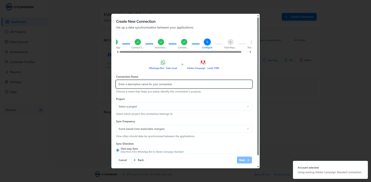This screenshot has width=371, height=182.
Task: Select the One-way Sync radio button
Action: point(118,150)
